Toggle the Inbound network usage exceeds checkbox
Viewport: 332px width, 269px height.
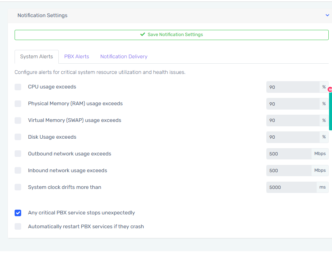pos(18,171)
